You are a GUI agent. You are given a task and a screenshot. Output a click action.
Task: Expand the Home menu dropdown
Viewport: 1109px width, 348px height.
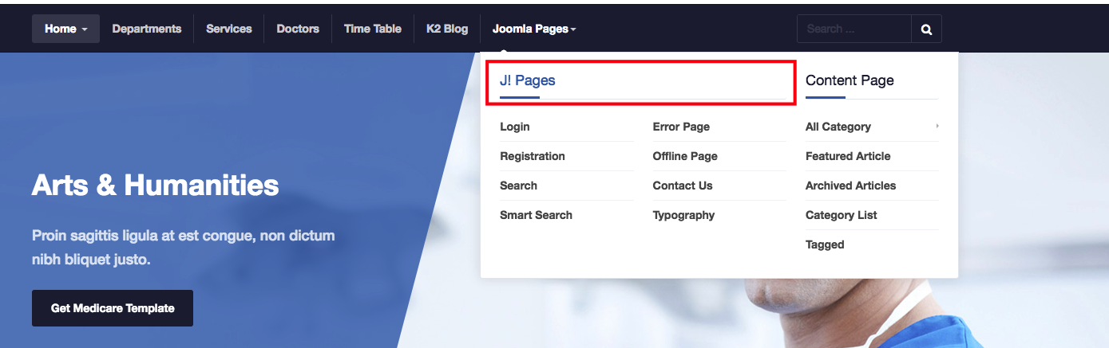(65, 29)
